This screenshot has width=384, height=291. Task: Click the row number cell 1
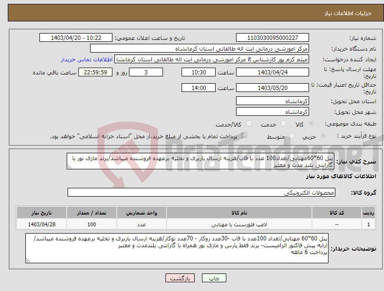tap(368, 224)
